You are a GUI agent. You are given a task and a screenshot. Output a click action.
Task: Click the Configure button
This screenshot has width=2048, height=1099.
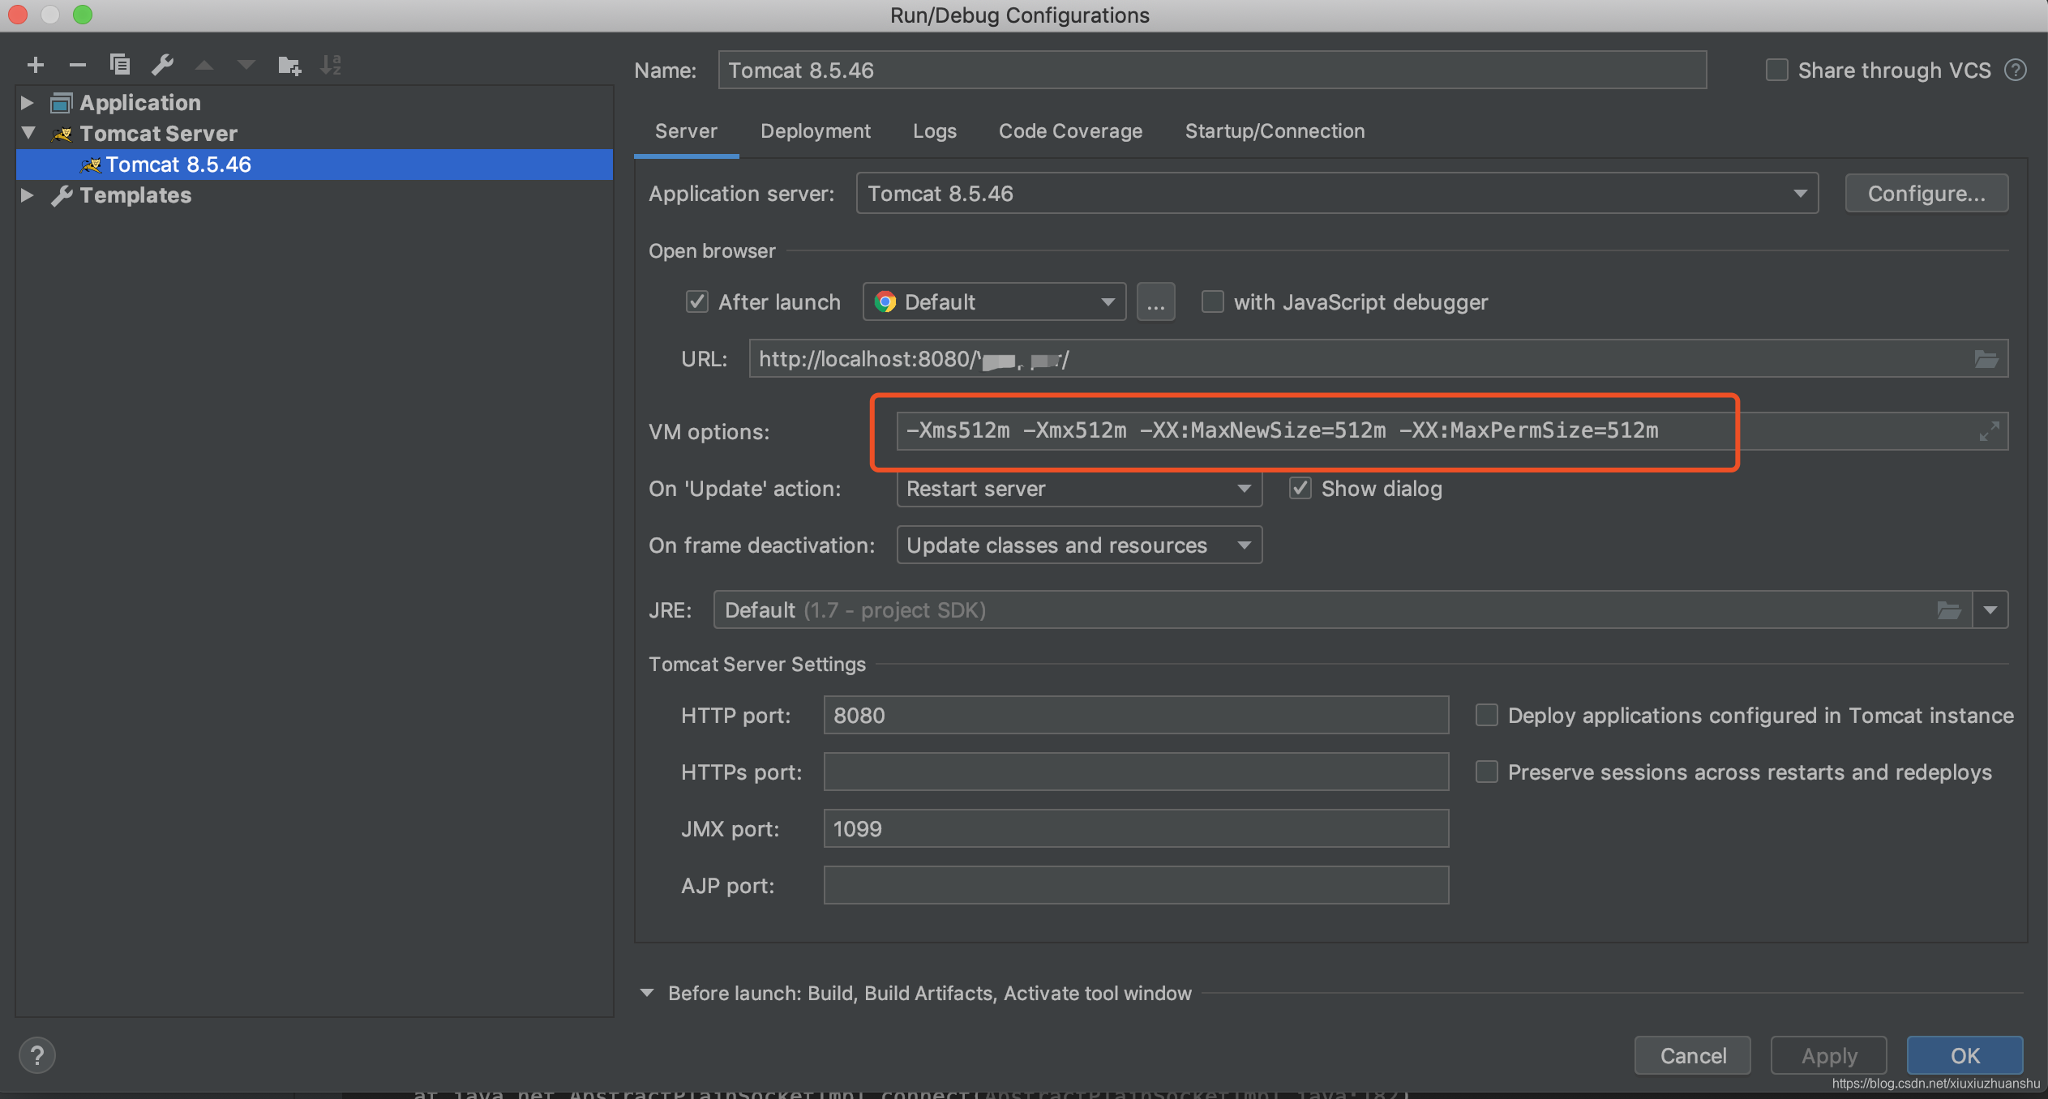click(1925, 193)
